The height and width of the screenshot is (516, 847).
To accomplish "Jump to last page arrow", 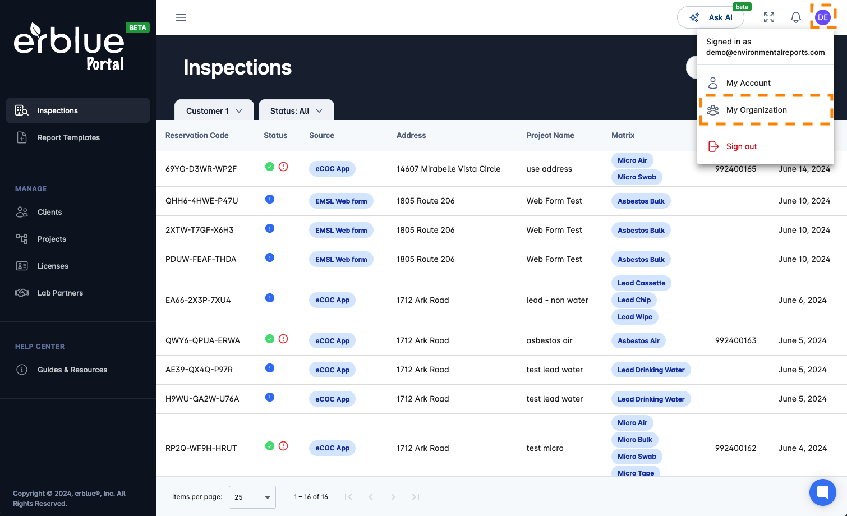I will (416, 497).
